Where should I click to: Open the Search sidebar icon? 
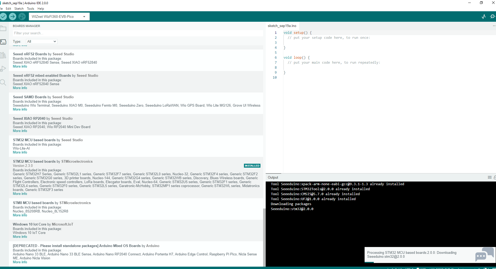(x=3, y=83)
